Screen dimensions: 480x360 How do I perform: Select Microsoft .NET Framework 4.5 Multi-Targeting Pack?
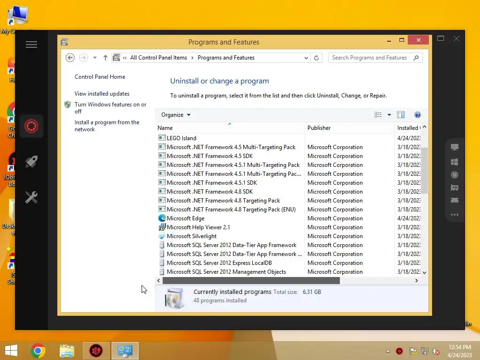click(x=289, y=147)
